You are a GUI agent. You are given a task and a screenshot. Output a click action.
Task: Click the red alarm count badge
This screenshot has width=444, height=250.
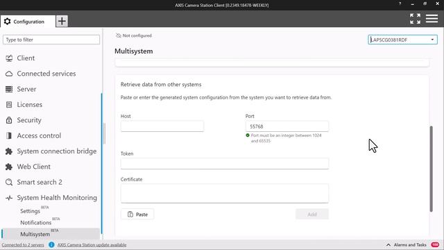pyautogui.click(x=435, y=244)
